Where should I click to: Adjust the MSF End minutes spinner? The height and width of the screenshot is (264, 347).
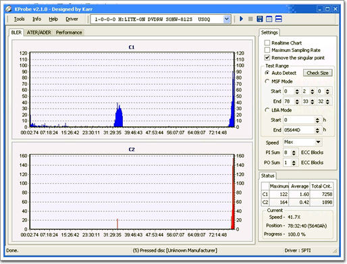(x=297, y=101)
